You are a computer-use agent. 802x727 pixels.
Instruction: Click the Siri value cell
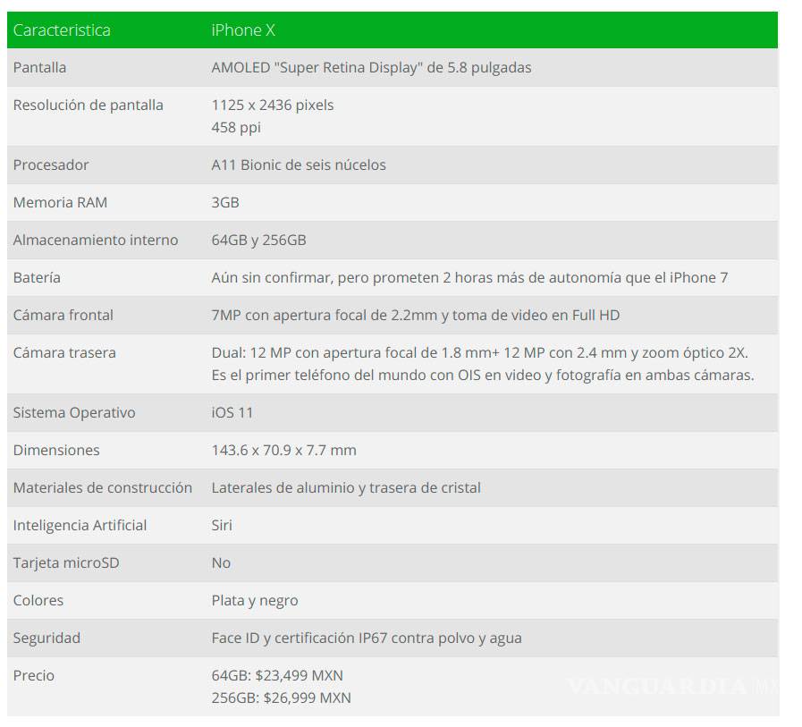(222, 525)
